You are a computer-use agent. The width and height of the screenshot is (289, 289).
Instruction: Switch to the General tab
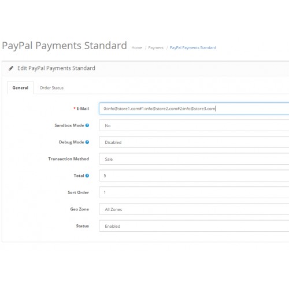(x=20, y=88)
